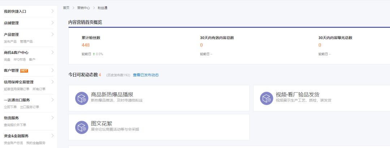Click the green up arrow under 累计粉丝数
Image resolution: width=390 pixels, height=148 pixels.
pos(94,54)
